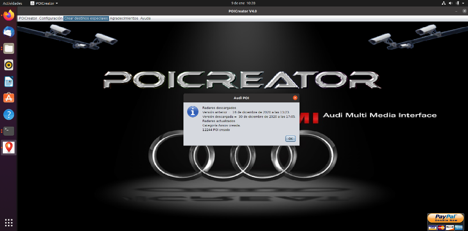Click OK in the Audi POI dialog
This screenshot has height=231, width=468.
pos(290,138)
